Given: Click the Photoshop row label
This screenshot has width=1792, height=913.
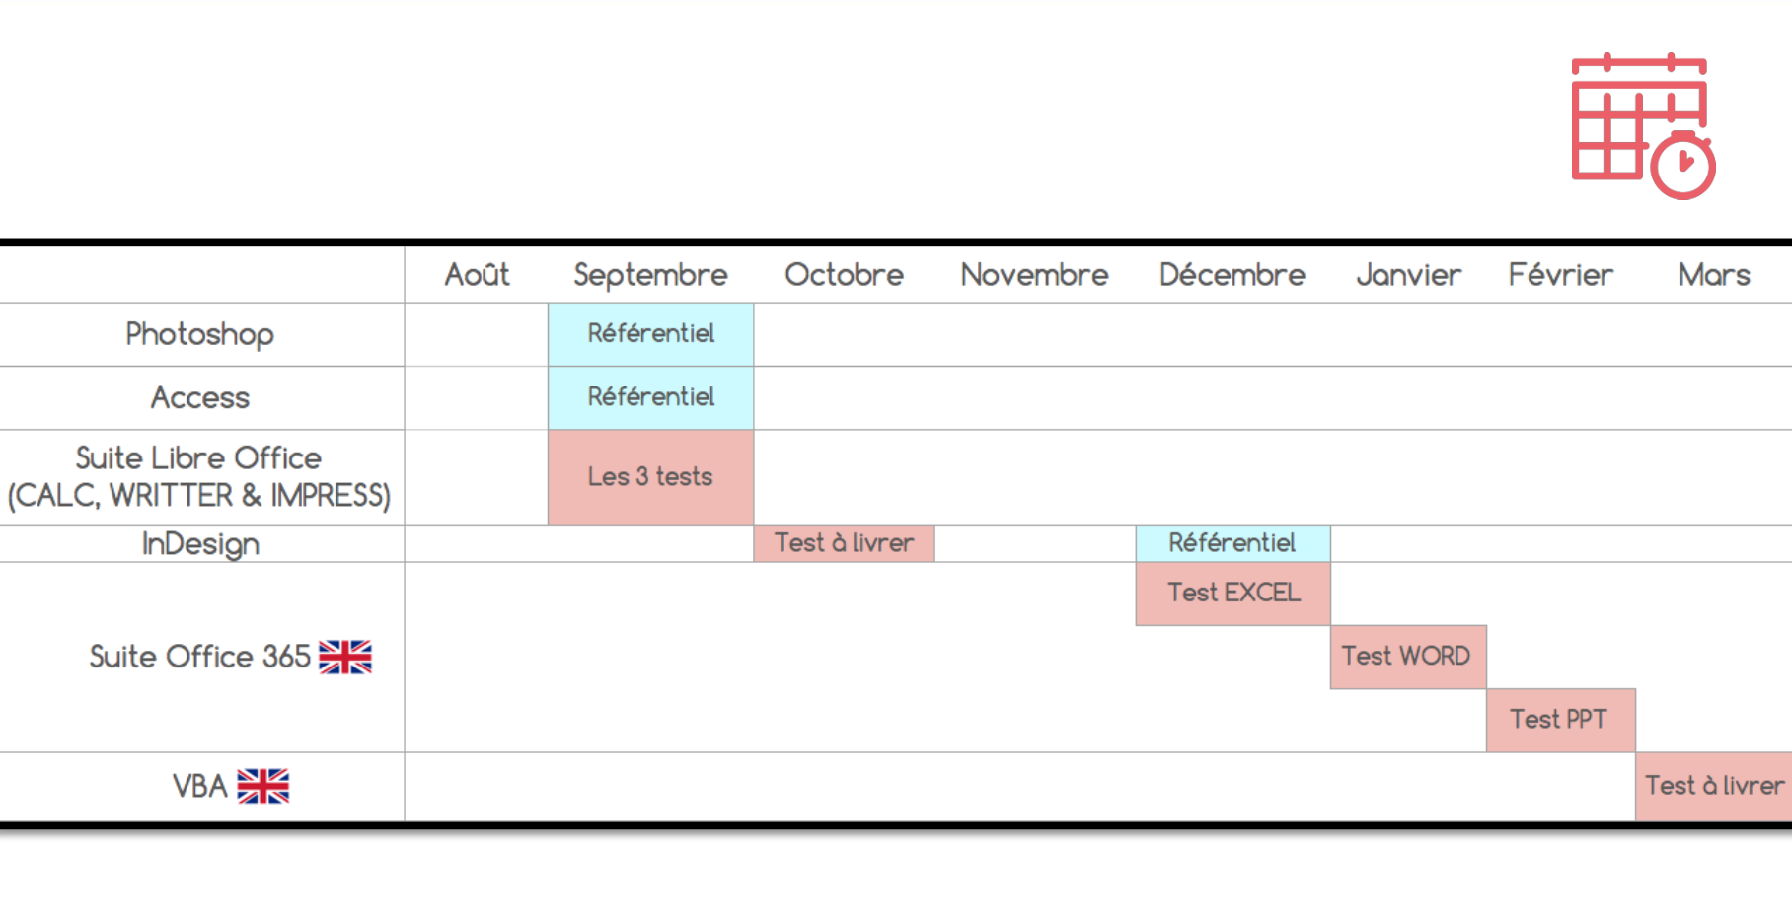Looking at the screenshot, I should pos(200,334).
